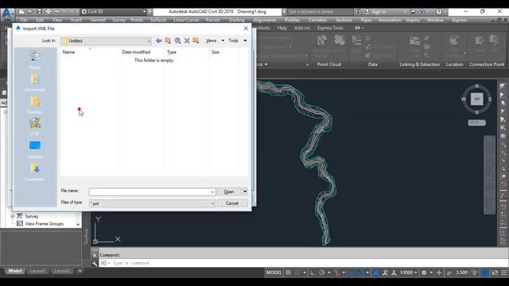Open the Look in Untitled folder dropdown
Screen dimensions: 509x286
point(106,41)
